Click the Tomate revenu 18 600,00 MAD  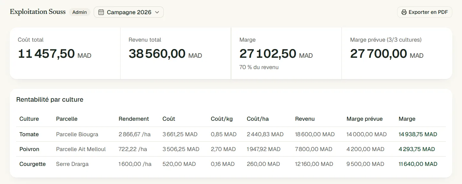pyautogui.click(x=315, y=134)
